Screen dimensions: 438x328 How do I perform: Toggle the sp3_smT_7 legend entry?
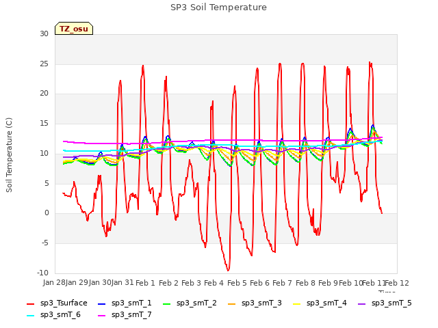pos(125,315)
